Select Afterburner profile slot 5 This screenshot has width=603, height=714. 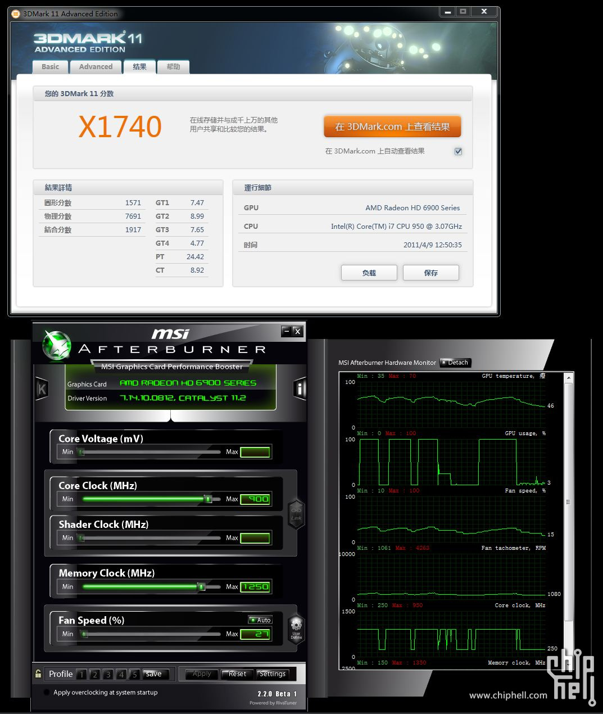click(134, 674)
